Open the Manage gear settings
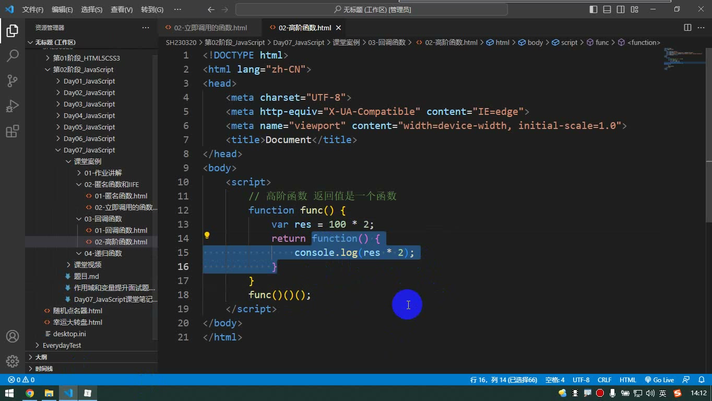This screenshot has width=712, height=401. click(13, 361)
